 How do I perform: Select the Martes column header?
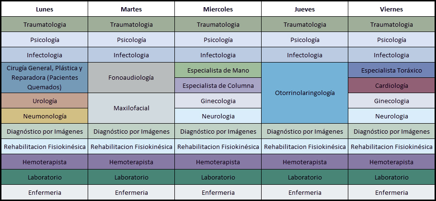pyautogui.click(x=131, y=9)
